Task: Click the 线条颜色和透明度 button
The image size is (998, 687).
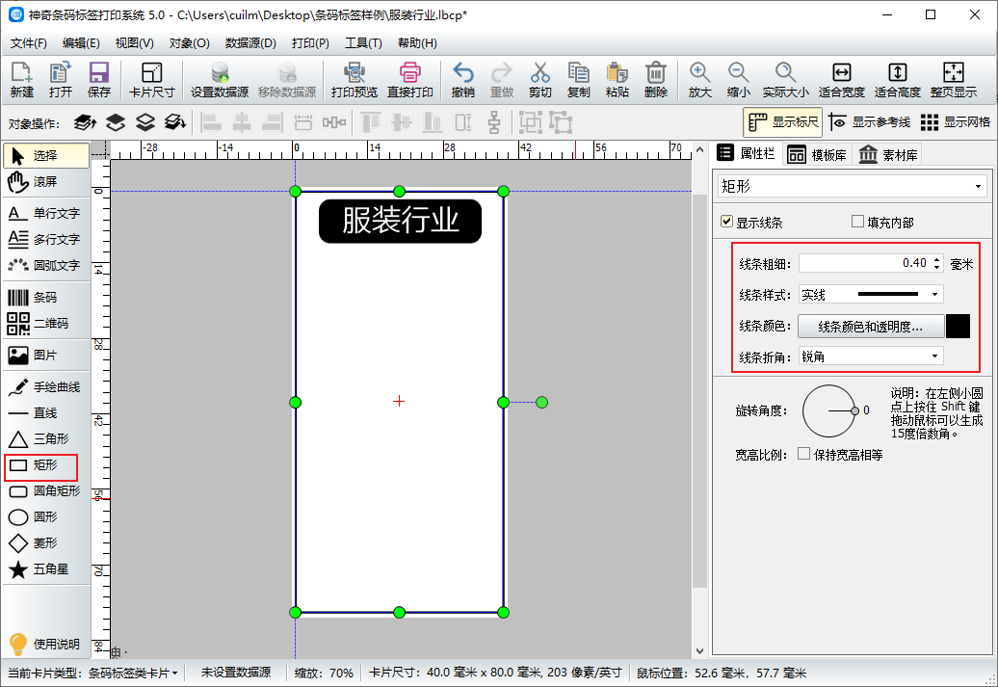Action: point(870,327)
